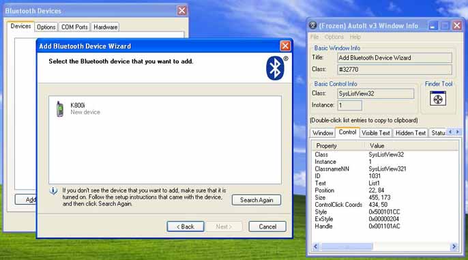Viewport: 468px width, 260px height.
Task: Go back with the Back button
Action: pyautogui.click(x=186, y=227)
